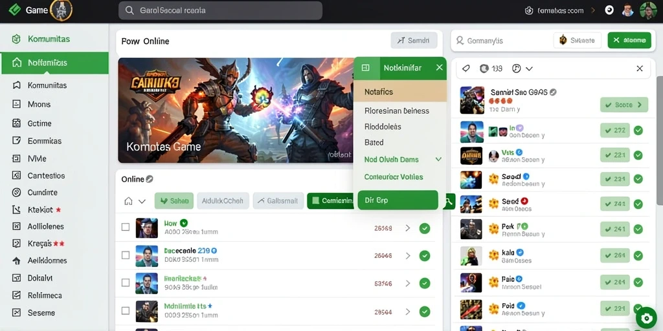
Task: Open the avatar with glasses in top bar
Action: [628, 10]
